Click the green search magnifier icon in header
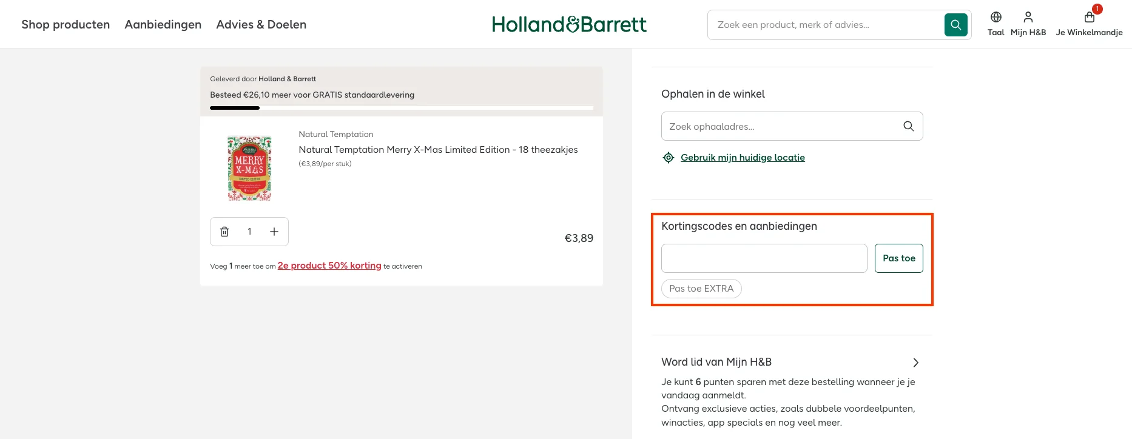Image resolution: width=1132 pixels, height=439 pixels. [955, 24]
